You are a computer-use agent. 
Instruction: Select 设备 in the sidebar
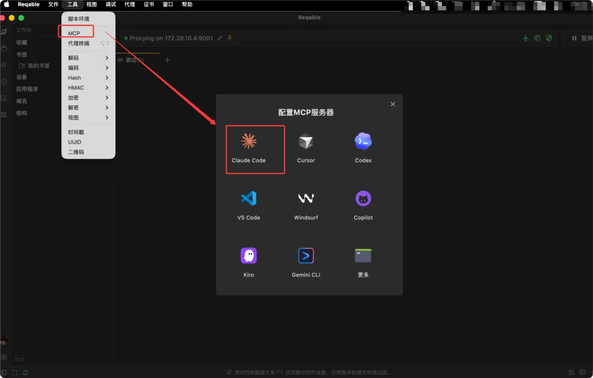click(x=21, y=77)
